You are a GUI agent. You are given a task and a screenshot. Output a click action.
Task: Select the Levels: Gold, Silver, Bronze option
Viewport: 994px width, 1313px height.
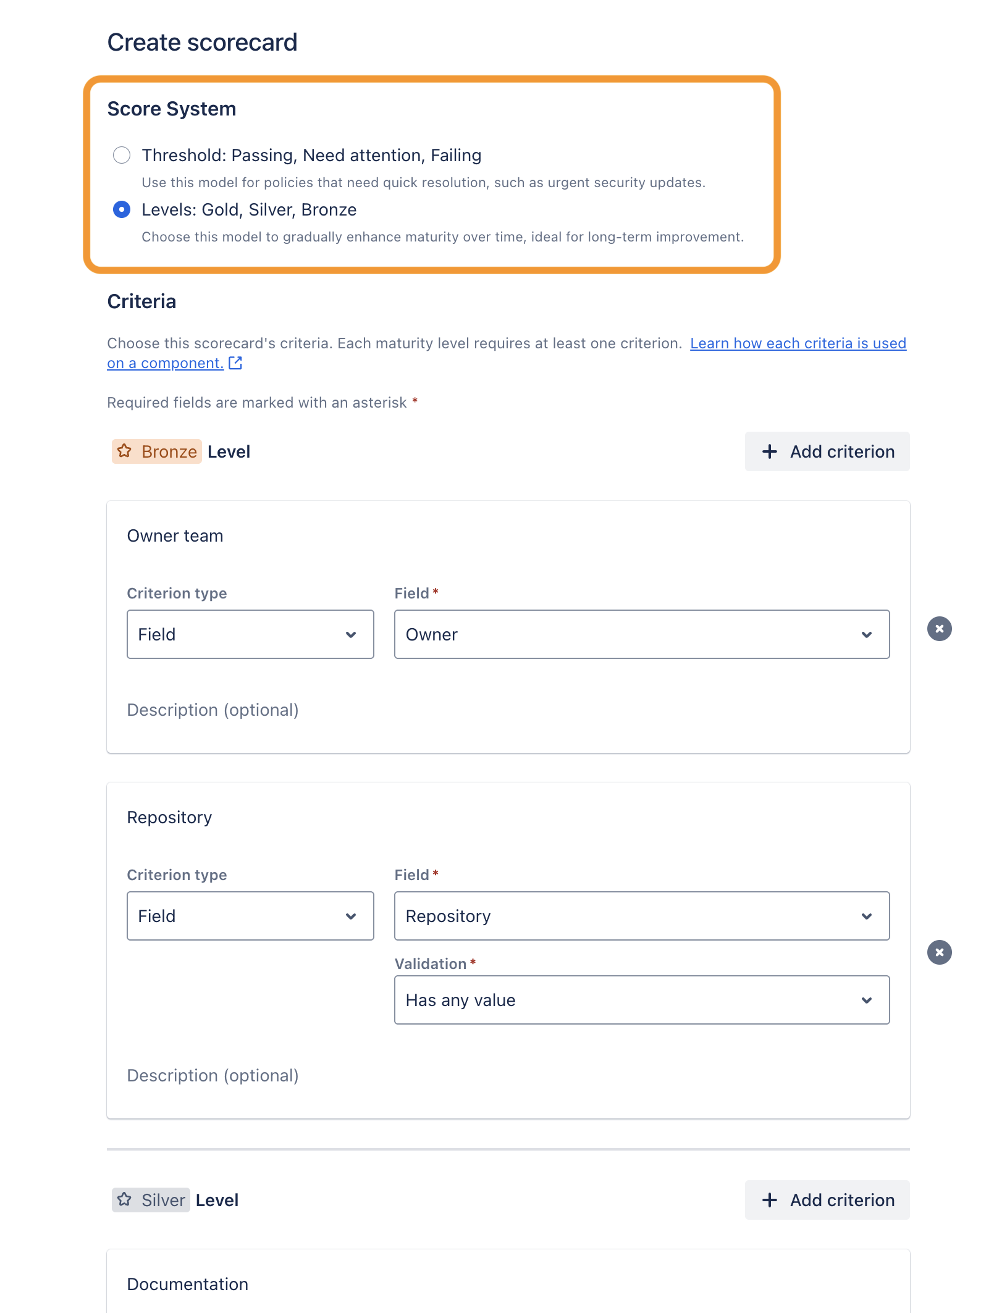point(122,210)
